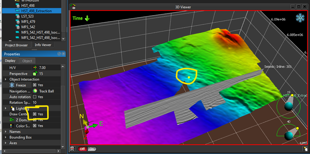Switch to the Info Viewer tab
The height and width of the screenshot is (154, 310).
pos(43,45)
